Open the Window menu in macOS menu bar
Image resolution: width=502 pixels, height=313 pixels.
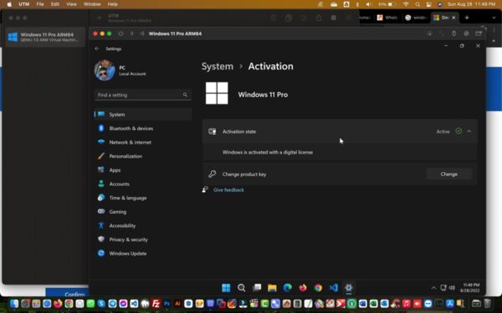tap(92, 4)
